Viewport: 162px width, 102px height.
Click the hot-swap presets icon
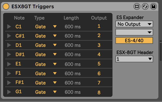[x=145, y=7]
